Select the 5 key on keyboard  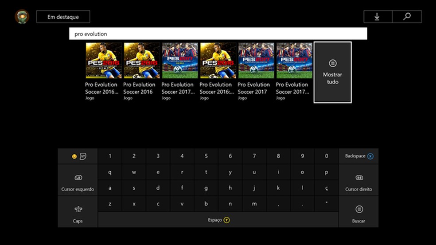click(206, 156)
